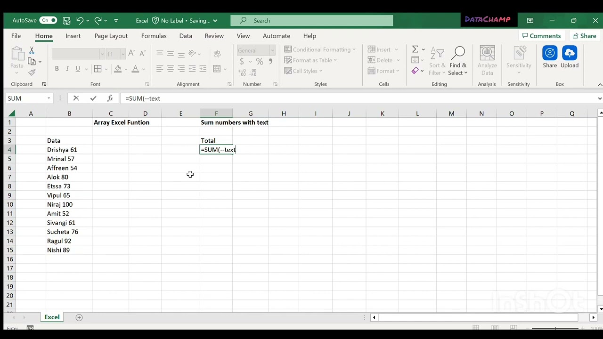603x339 pixels.
Task: Click the Paste clipboard icon
Action: point(17,54)
